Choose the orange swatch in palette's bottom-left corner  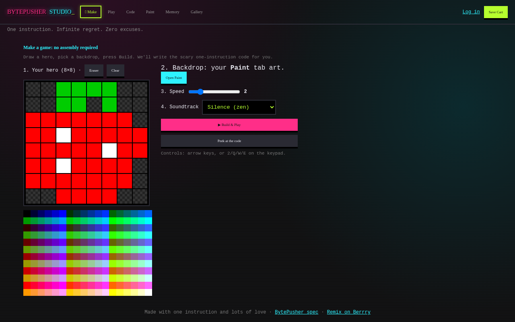click(x=27, y=292)
